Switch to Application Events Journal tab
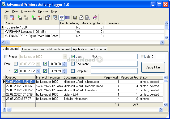 (x=90, y=49)
